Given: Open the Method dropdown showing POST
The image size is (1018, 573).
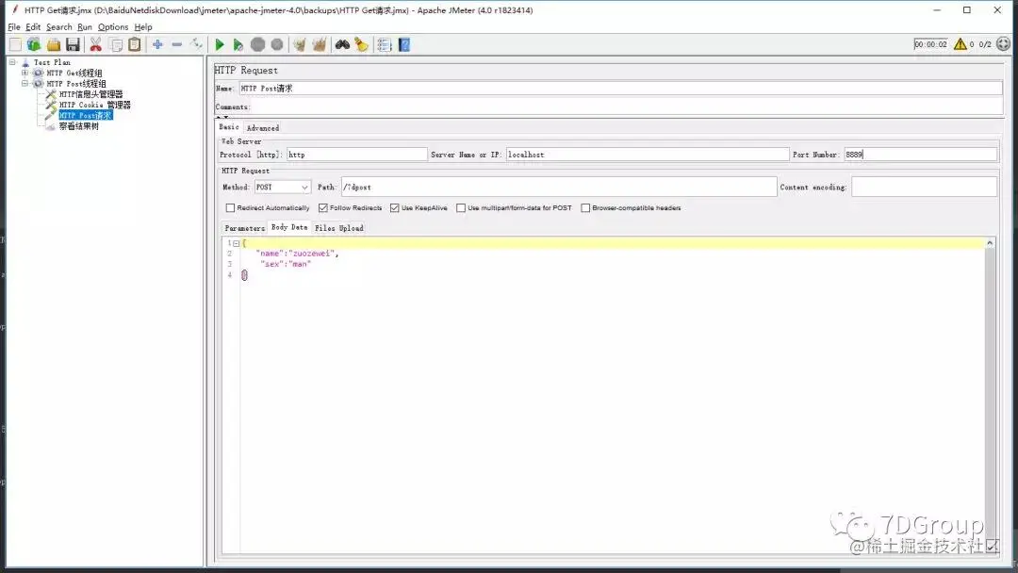Looking at the screenshot, I should (x=283, y=187).
